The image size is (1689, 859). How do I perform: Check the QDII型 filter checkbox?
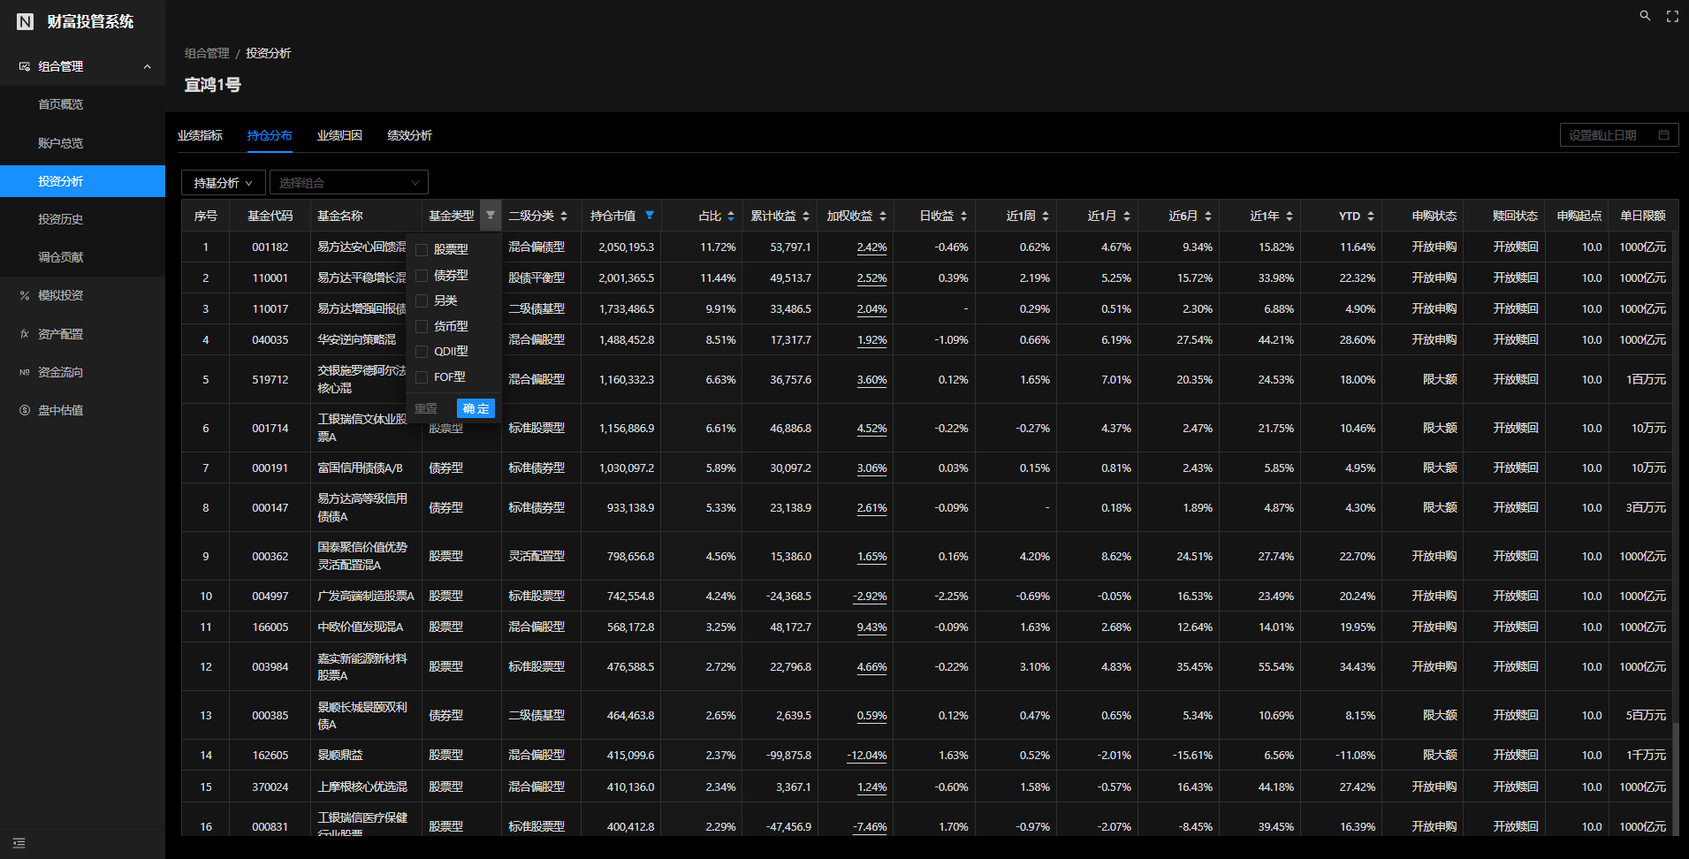coord(422,351)
